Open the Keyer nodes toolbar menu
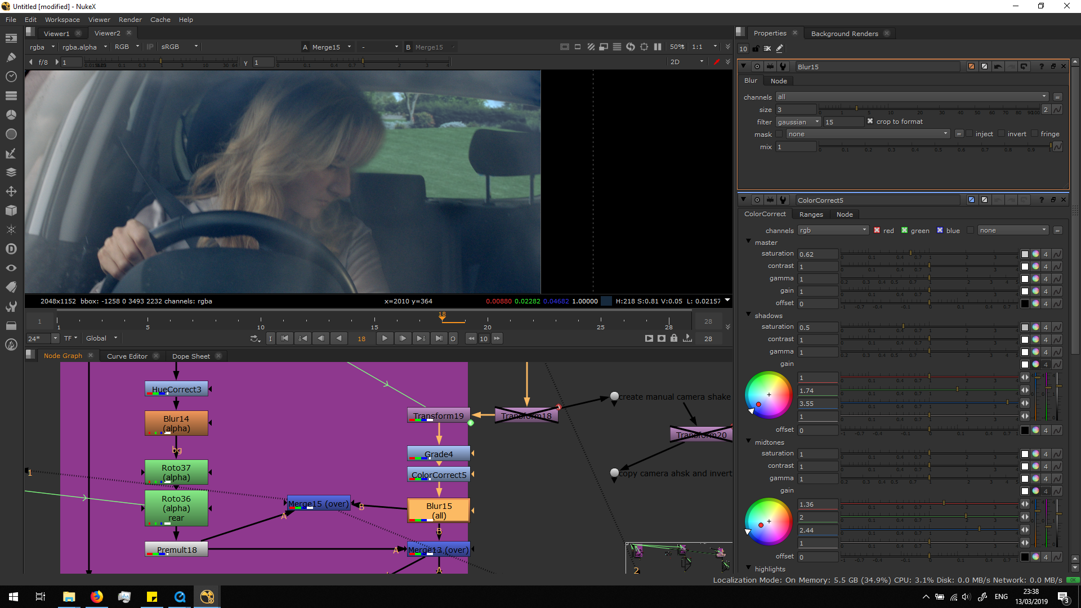This screenshot has height=608, width=1081. tap(11, 153)
